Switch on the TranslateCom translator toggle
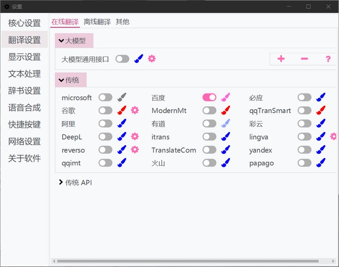The width and height of the screenshot is (339, 267). coord(209,149)
